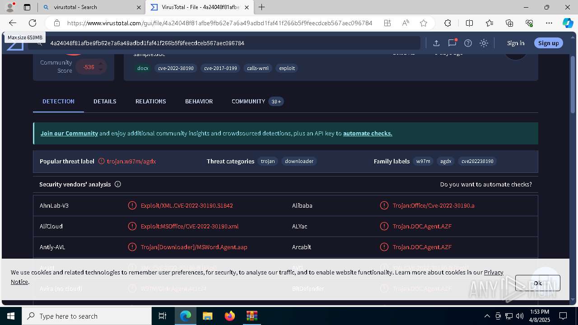Toggle Split screen icon
578x325 pixels.
469,23
